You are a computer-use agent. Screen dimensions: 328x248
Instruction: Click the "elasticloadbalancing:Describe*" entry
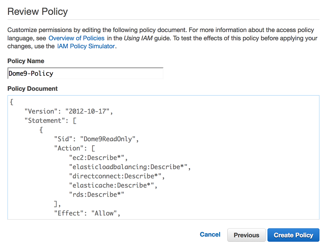(130, 167)
